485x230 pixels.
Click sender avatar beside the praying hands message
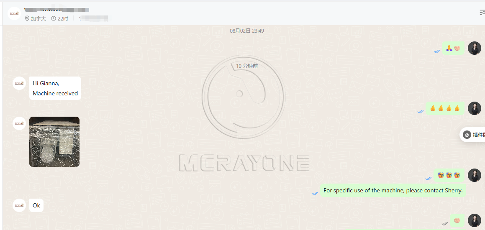click(x=474, y=48)
